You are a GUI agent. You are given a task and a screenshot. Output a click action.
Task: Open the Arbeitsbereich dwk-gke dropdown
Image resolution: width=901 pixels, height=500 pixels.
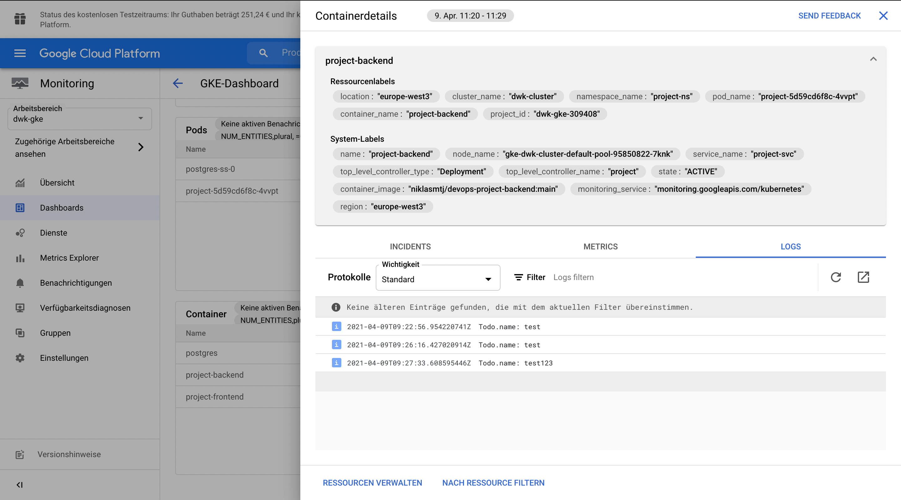tap(80, 119)
